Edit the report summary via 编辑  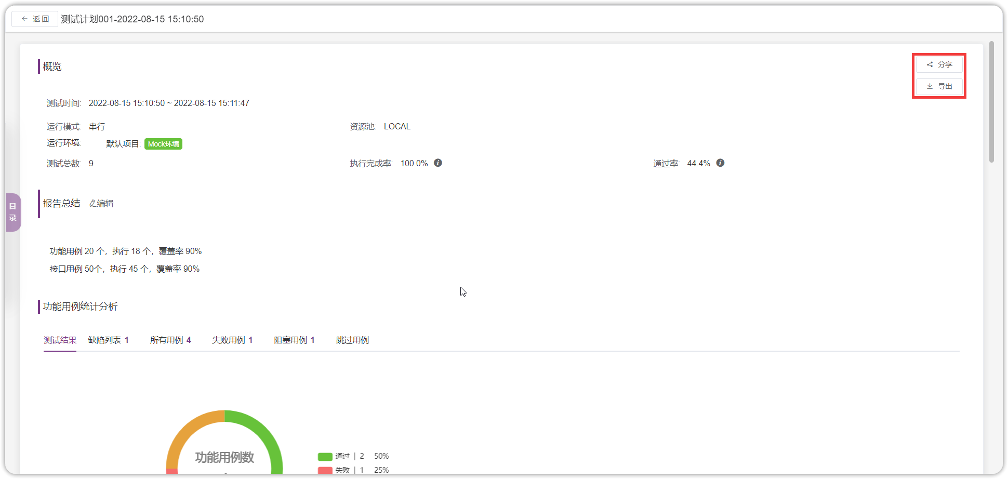pos(101,204)
